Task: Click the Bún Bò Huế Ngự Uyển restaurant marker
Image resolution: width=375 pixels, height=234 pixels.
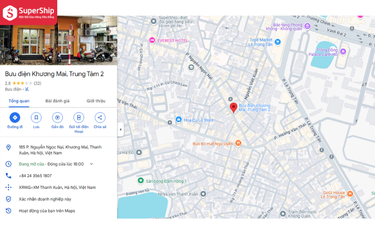Action: pyautogui.click(x=238, y=143)
